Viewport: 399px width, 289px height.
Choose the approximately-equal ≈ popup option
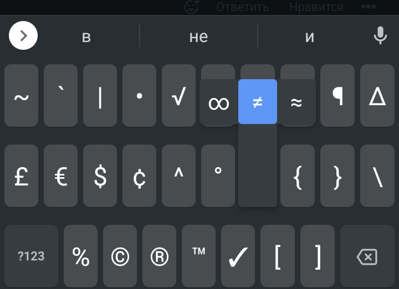pos(296,102)
